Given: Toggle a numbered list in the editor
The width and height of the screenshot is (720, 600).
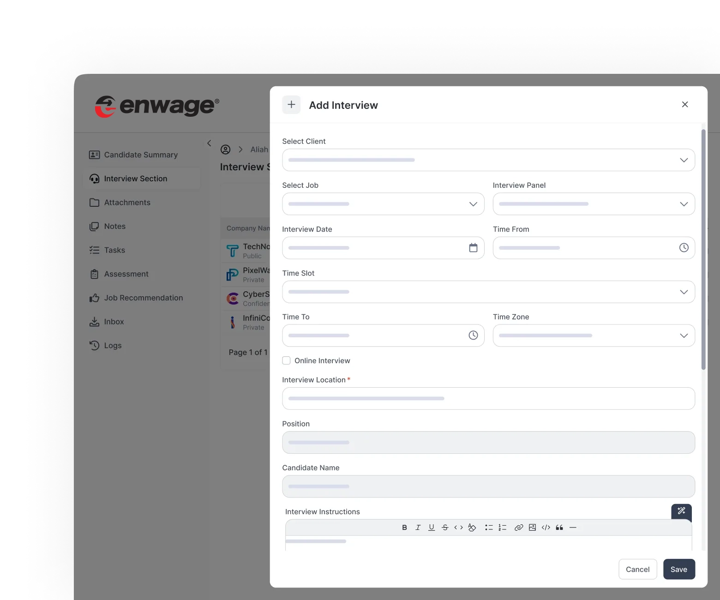Looking at the screenshot, I should [x=503, y=527].
